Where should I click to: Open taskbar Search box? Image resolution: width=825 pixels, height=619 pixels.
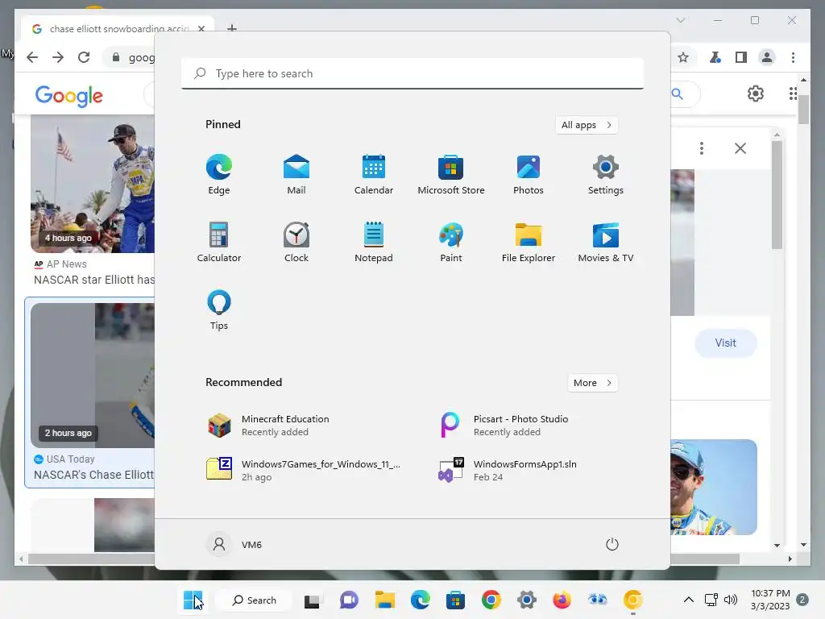pyautogui.click(x=254, y=600)
